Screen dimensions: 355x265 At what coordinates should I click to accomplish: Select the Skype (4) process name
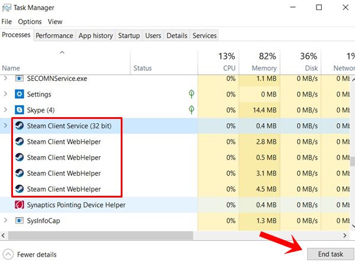click(41, 110)
